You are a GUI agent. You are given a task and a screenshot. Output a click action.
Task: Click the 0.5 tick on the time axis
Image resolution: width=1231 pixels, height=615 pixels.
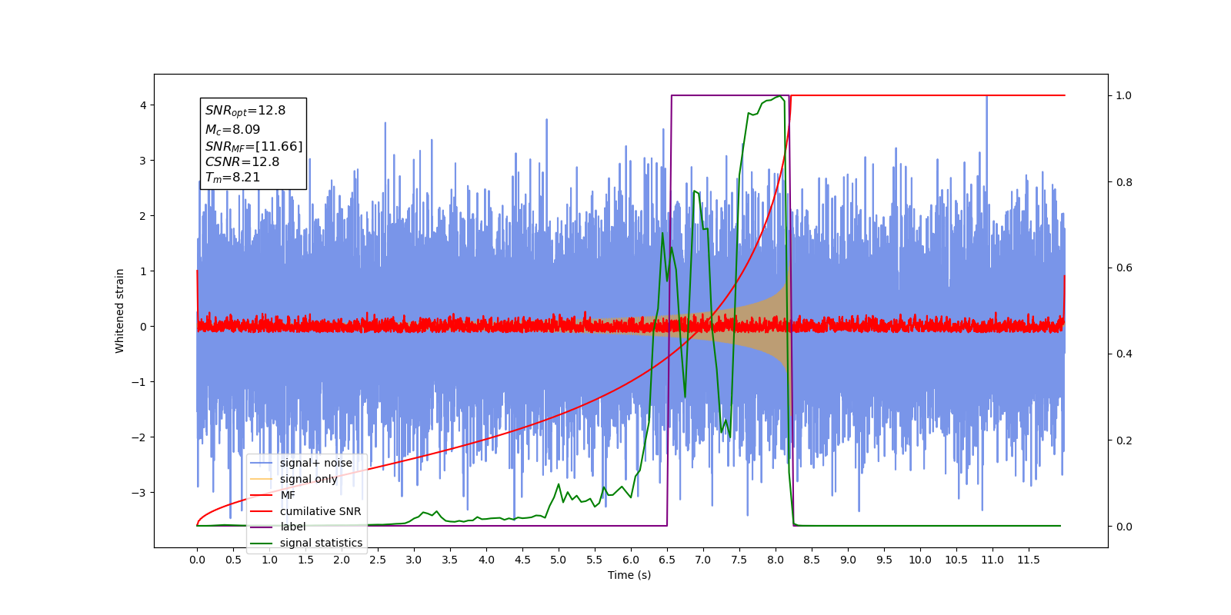(233, 560)
